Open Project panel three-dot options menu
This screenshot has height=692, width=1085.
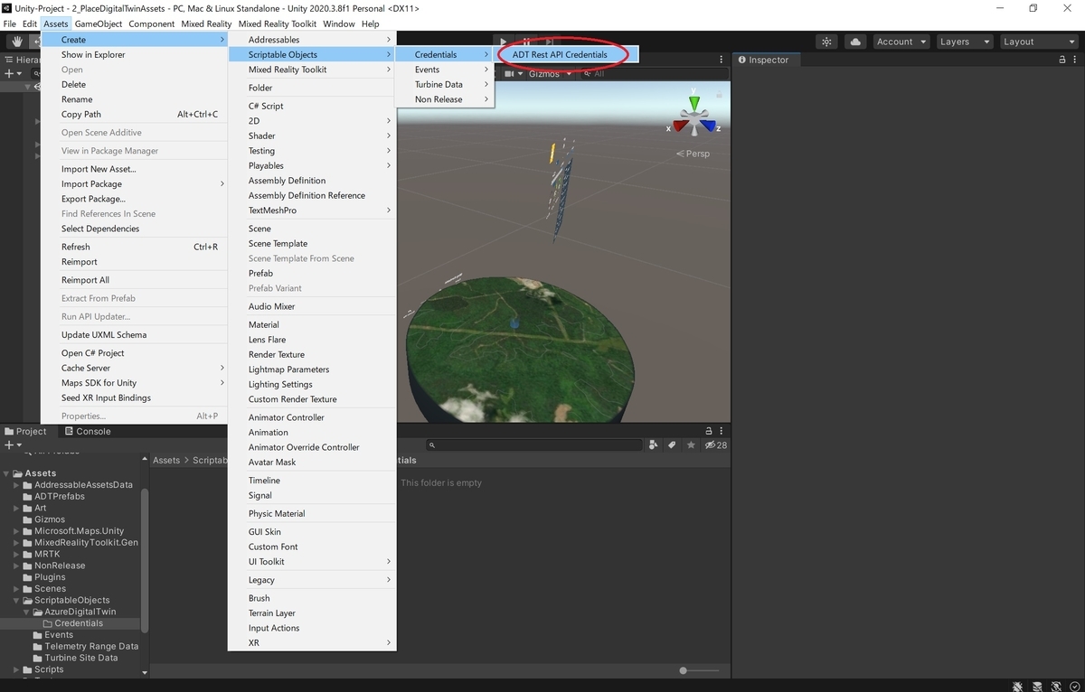721,431
